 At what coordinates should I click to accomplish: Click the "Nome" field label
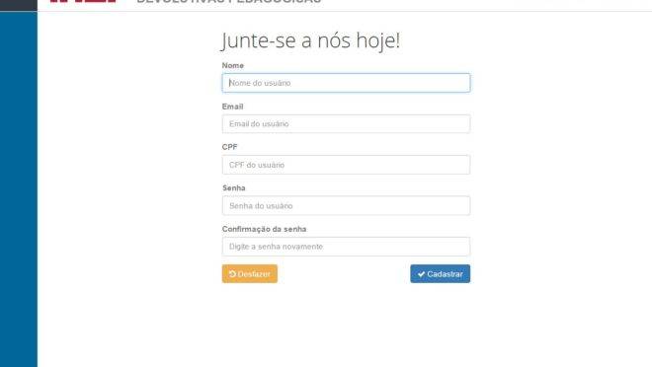[x=233, y=65]
